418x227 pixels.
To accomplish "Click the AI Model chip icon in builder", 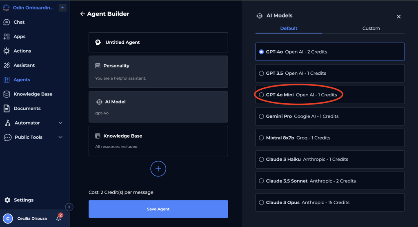I will pos(99,102).
